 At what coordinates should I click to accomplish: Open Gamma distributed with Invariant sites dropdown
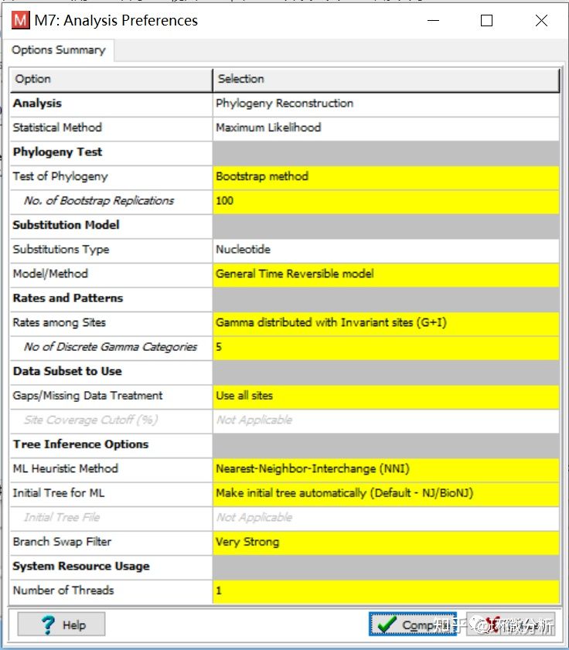(x=386, y=323)
